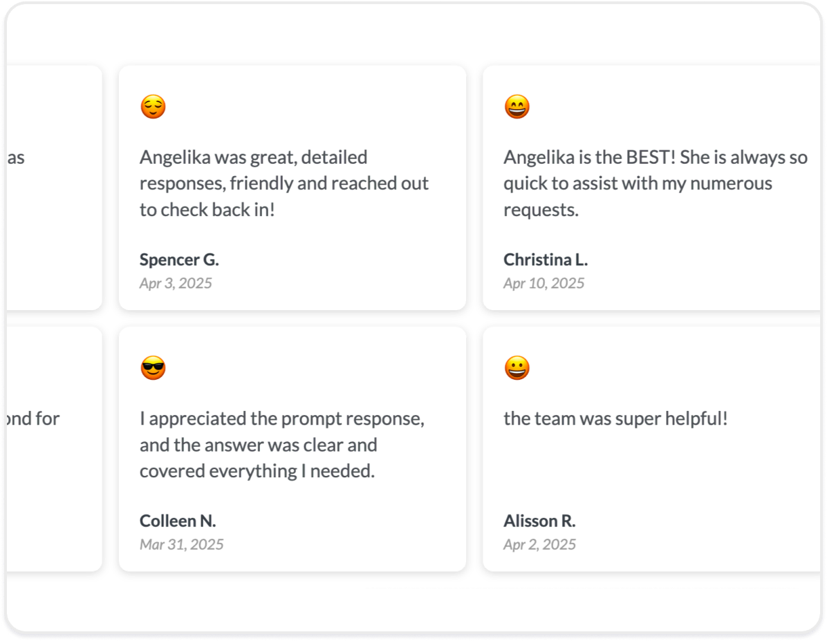Click the Apr 3, 2025 date
Image resolution: width=827 pixels, height=641 pixels.
176,283
